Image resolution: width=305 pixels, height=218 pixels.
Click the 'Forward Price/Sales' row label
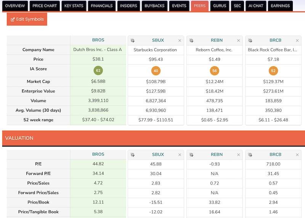point(39,193)
